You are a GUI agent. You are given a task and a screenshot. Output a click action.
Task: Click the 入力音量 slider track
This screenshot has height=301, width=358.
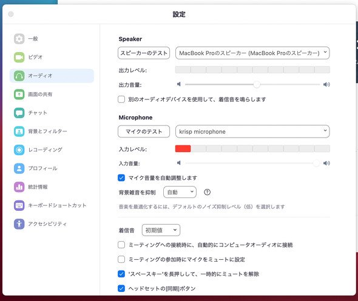[252, 163]
